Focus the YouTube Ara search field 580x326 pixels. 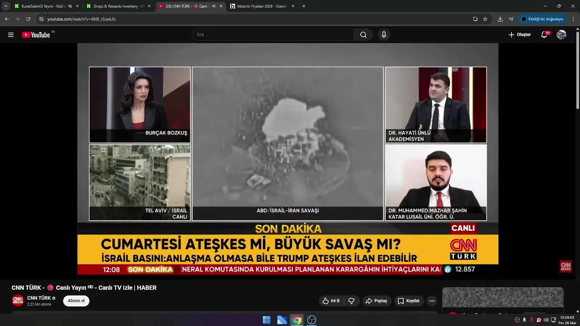pos(274,35)
